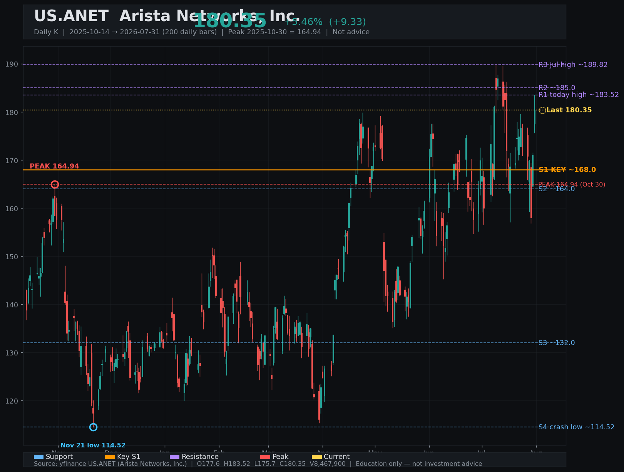Select the 'S2 ~164.0' support label

pyautogui.click(x=556, y=189)
